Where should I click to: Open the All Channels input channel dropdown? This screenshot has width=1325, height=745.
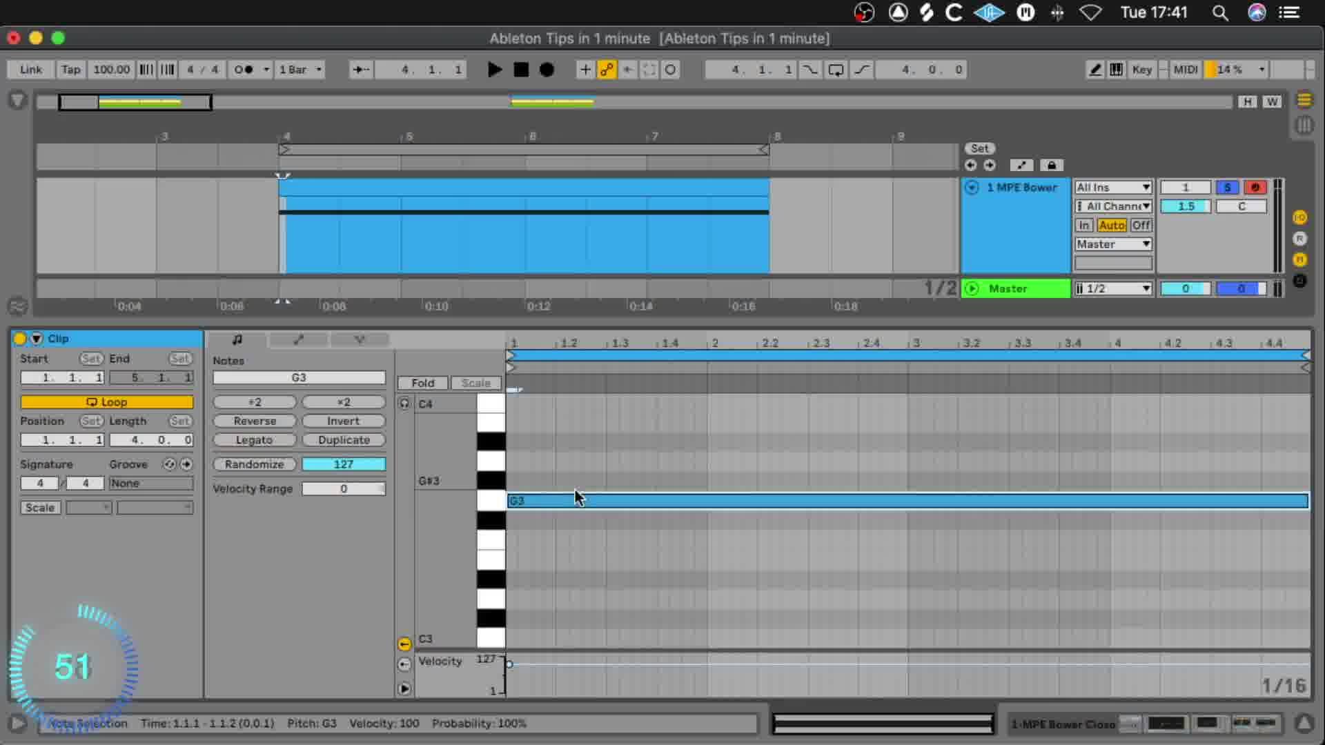point(1113,206)
